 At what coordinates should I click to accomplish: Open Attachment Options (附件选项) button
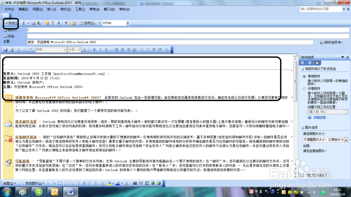[333, 42]
